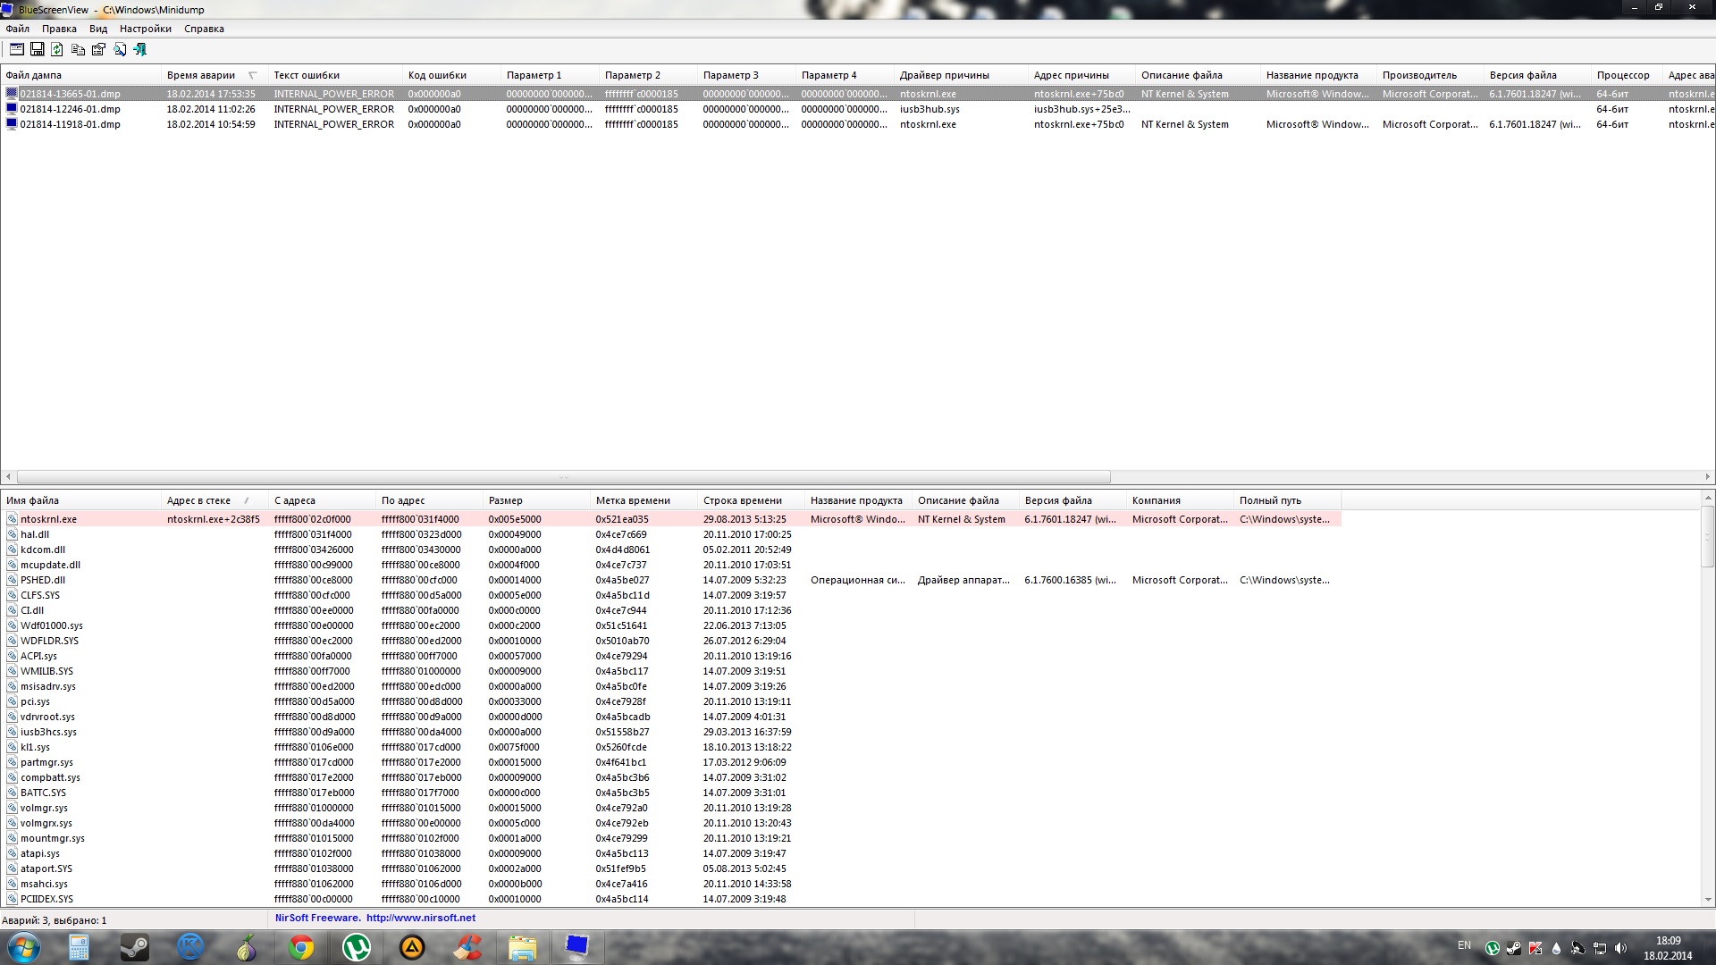The width and height of the screenshot is (1716, 965).
Task: Click the Find magnifier toolbar icon
Action: [119, 50]
